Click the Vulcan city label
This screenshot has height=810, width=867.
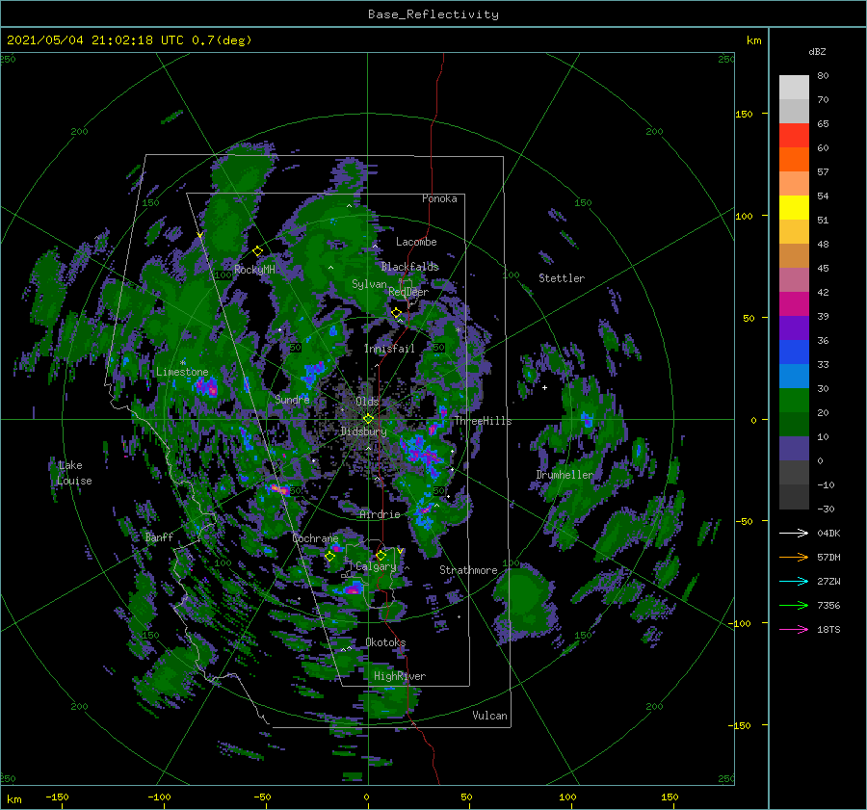pyautogui.click(x=490, y=716)
